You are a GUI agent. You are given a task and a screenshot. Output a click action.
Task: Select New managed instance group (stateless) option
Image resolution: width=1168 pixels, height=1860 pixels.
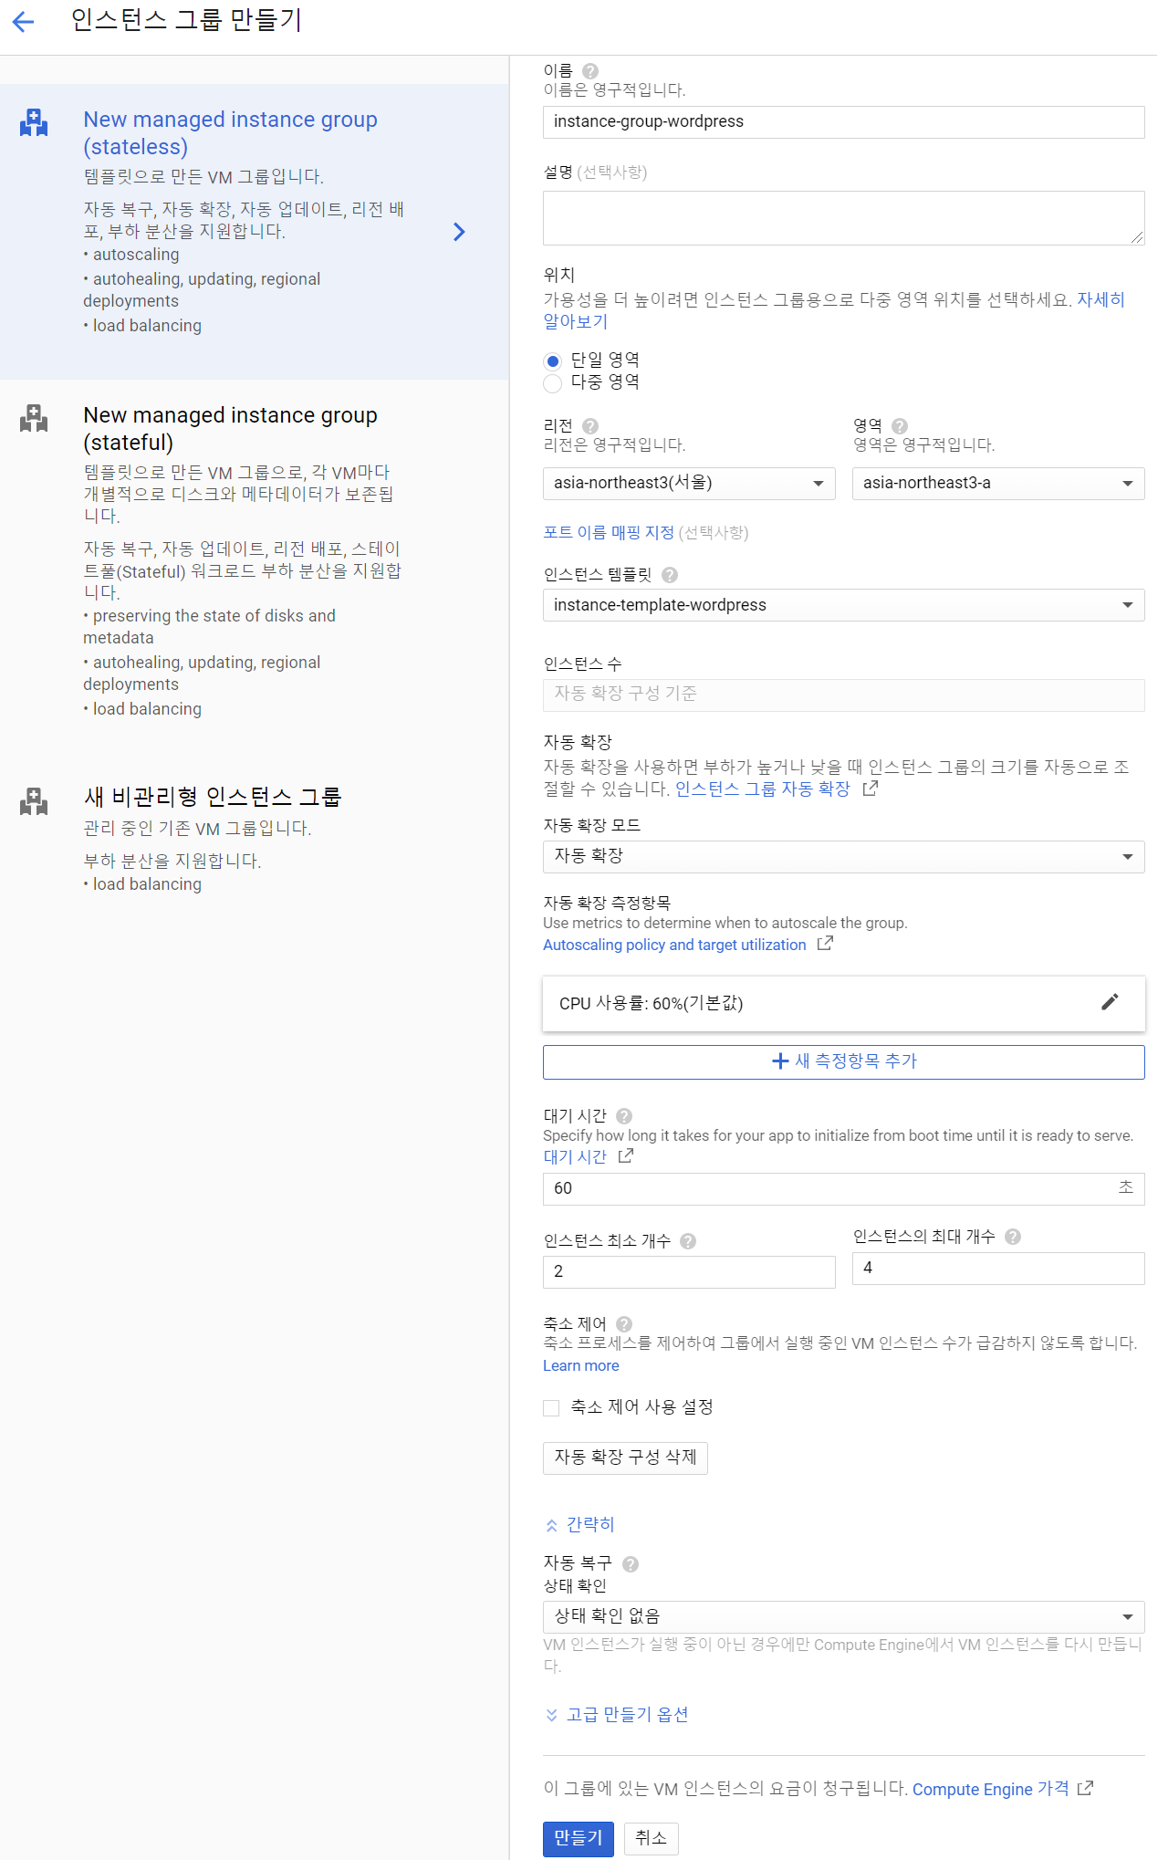(254, 232)
